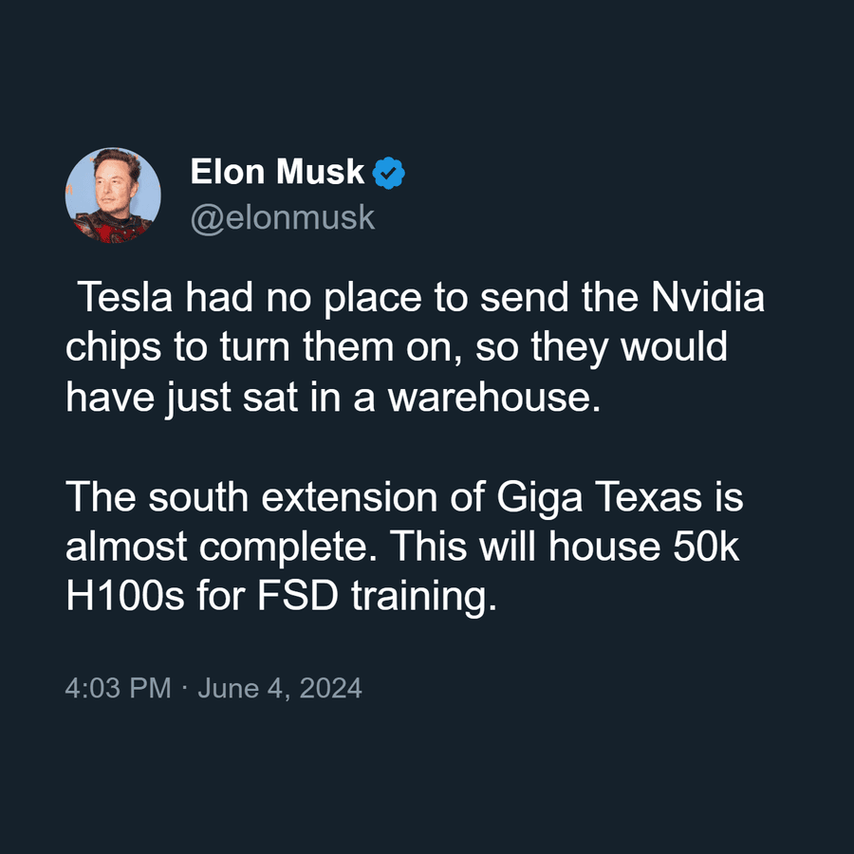This screenshot has width=854, height=854.
Task: Click the word Tesla in the tweet
Action: (125, 297)
